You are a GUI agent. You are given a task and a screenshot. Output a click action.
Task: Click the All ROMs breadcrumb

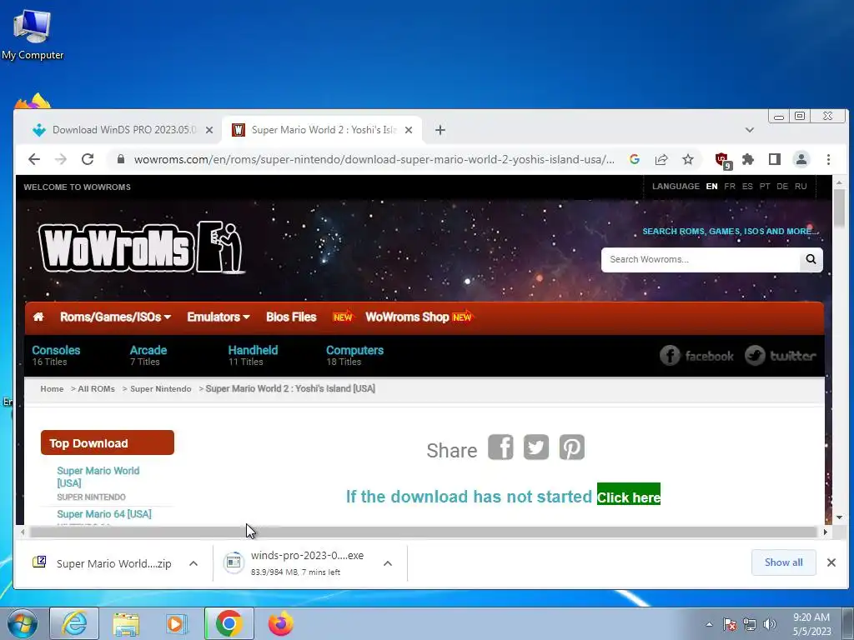[x=97, y=388]
